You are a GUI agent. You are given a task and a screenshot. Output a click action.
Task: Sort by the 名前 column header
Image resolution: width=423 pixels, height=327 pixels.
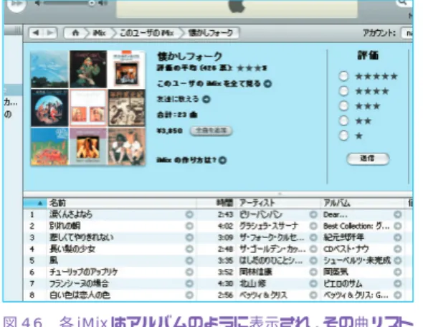122,203
